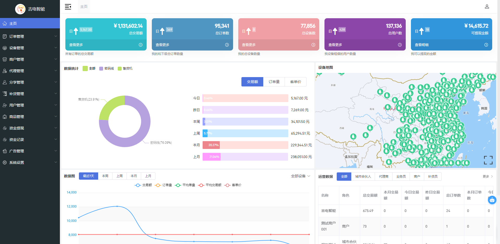Click 查看更多 on 总交易额 card
Image resolution: width=500 pixels, height=244 pixels.
(x=76, y=45)
